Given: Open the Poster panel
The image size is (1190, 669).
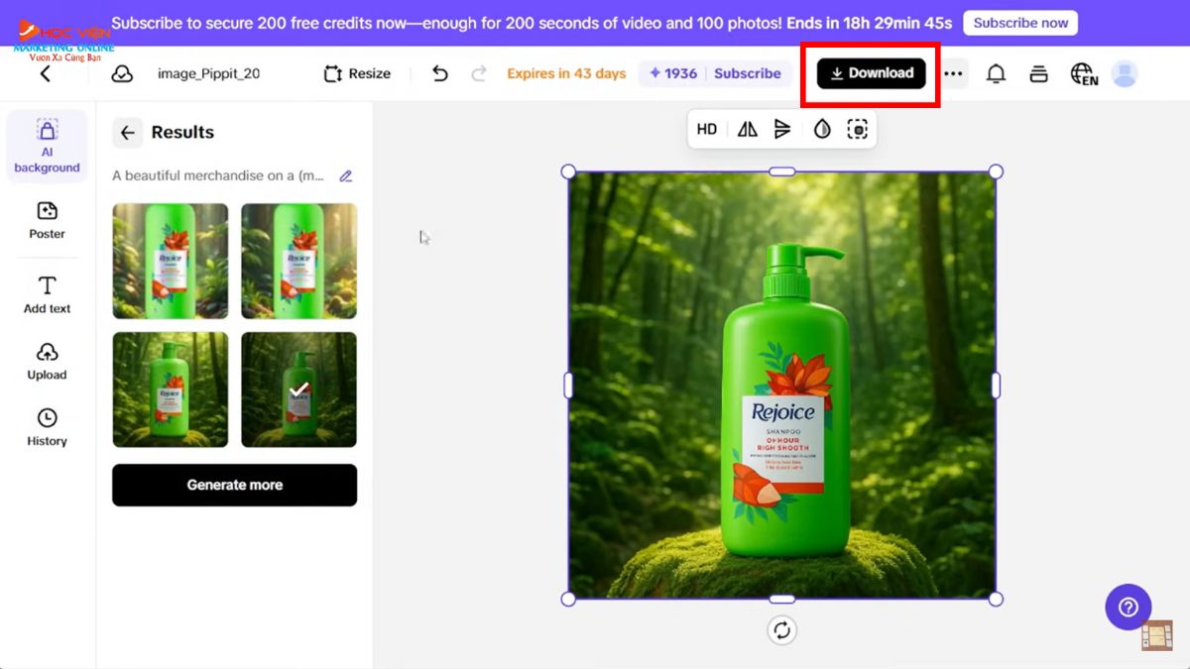Looking at the screenshot, I should [47, 220].
